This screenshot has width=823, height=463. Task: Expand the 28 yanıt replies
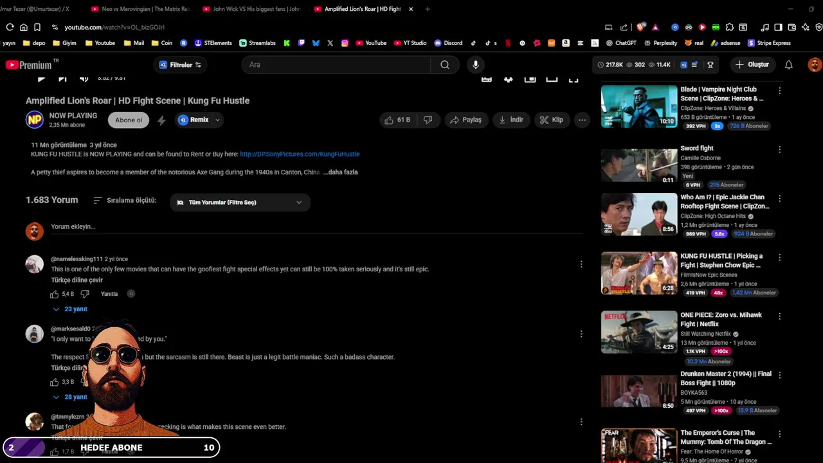pos(70,397)
